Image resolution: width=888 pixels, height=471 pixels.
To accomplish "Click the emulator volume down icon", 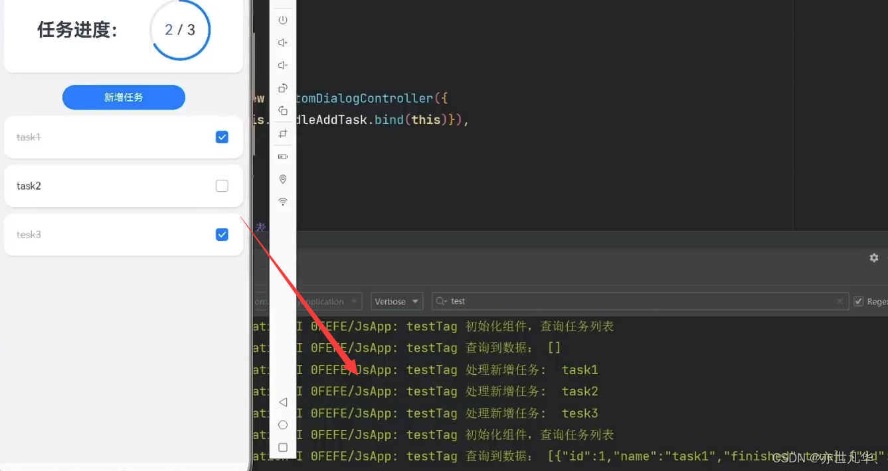I will (283, 65).
